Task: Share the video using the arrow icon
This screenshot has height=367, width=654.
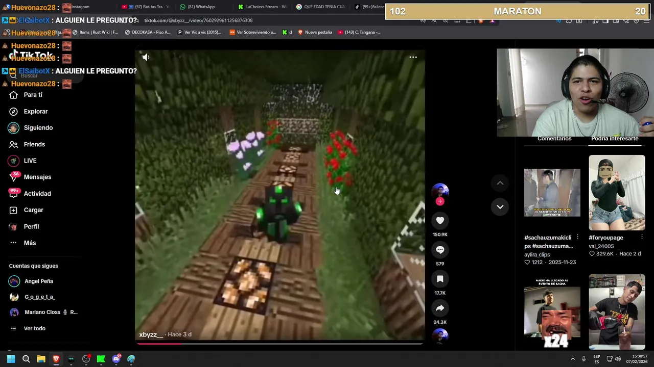Action: 440,308
